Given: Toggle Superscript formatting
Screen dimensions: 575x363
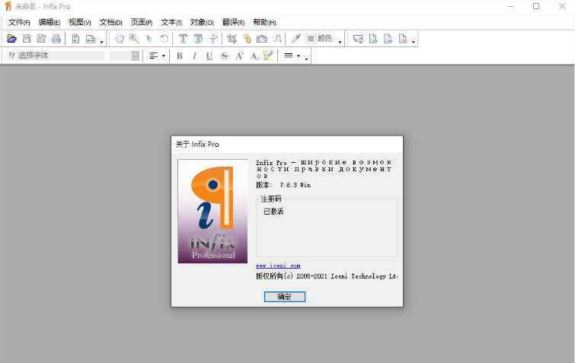Looking at the screenshot, I should [x=239, y=56].
